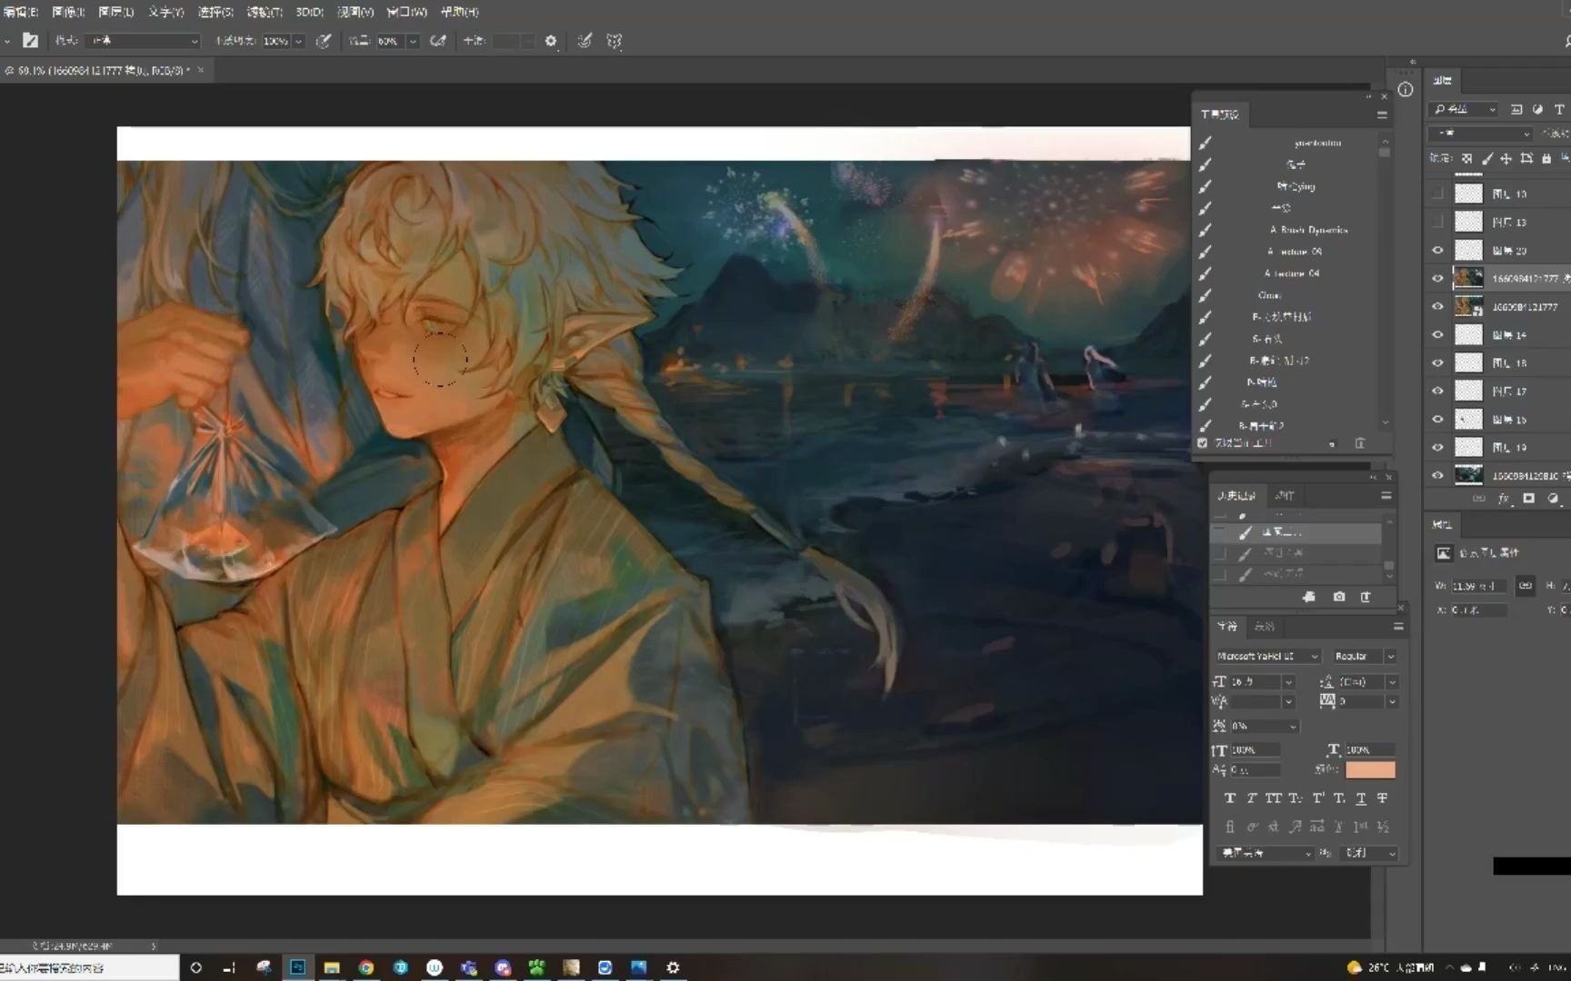Open anti-aliasing dropdown at Character panel bottom

(1371, 853)
